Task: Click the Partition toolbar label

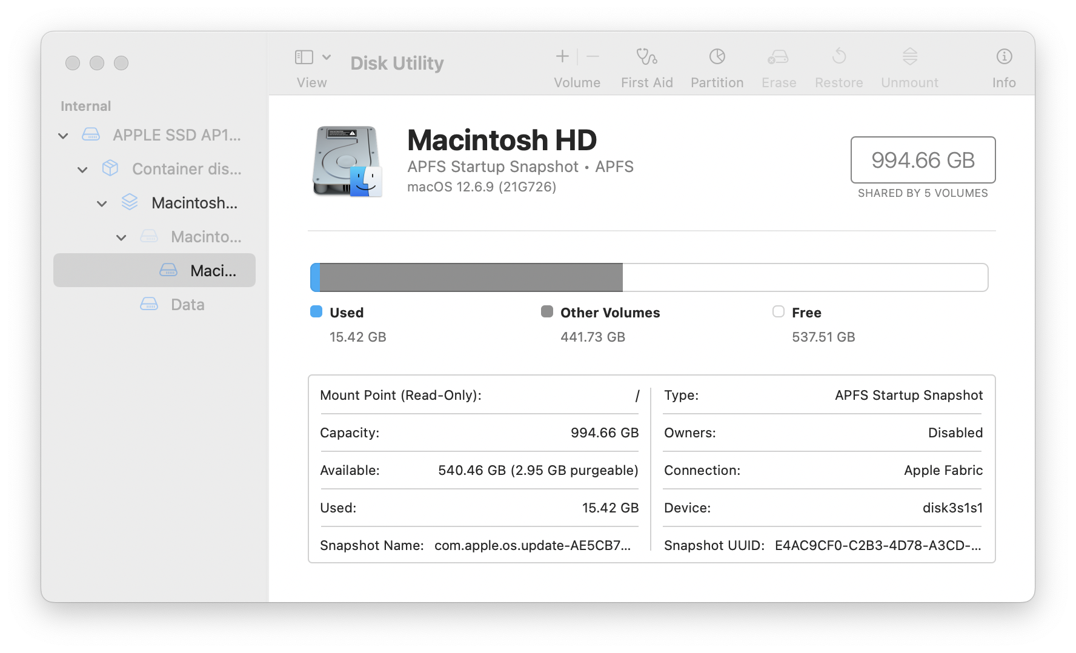Action: click(717, 82)
